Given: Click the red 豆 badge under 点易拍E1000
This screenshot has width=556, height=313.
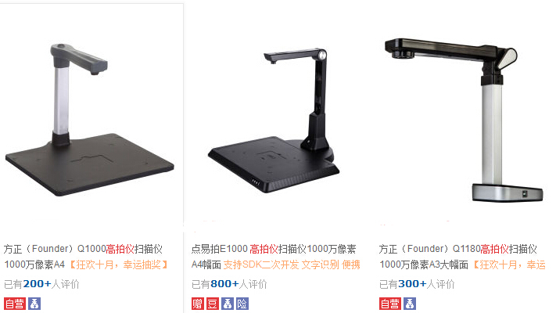Looking at the screenshot, I should point(213,304).
